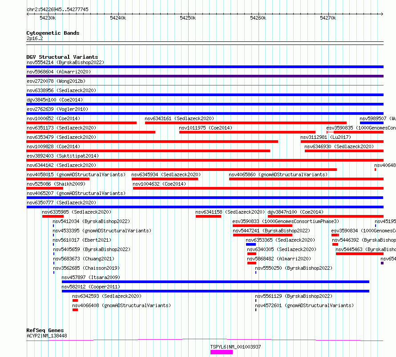The height and width of the screenshot is (357, 396).
Task: Select nsv6350777 (Sedlazeck2020) label
Action: point(61,203)
